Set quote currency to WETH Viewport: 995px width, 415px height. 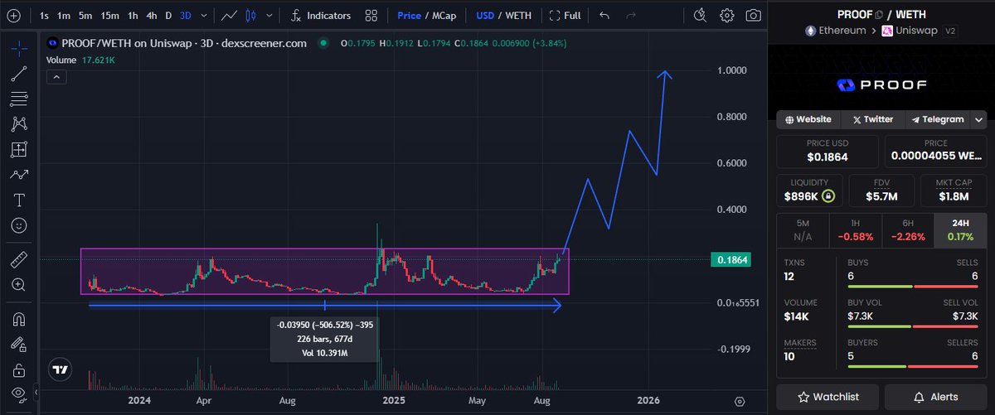520,15
